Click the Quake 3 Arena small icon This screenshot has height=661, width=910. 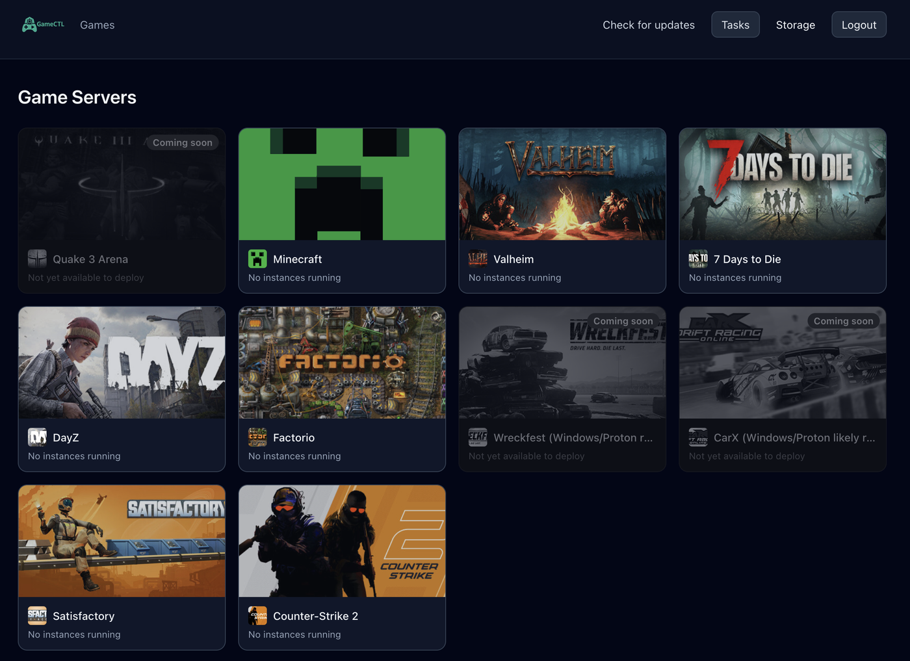click(x=37, y=259)
